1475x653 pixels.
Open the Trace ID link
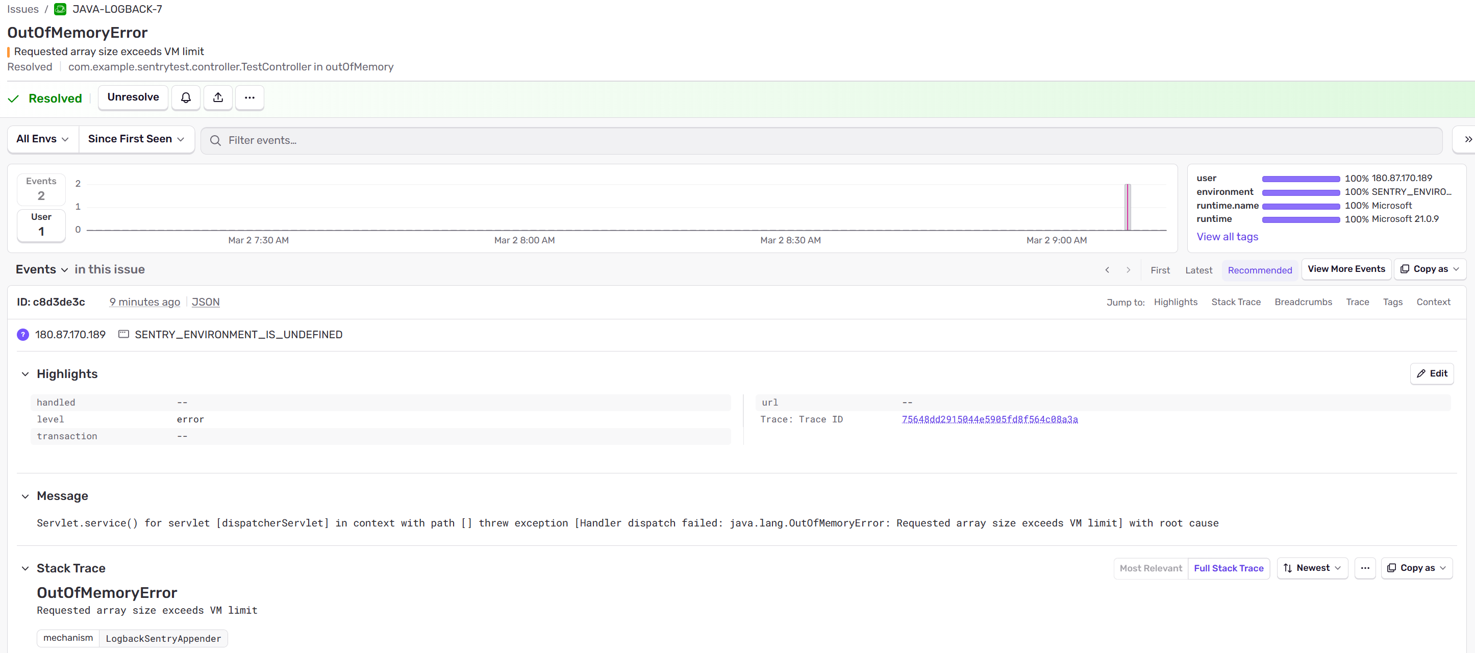pos(989,419)
